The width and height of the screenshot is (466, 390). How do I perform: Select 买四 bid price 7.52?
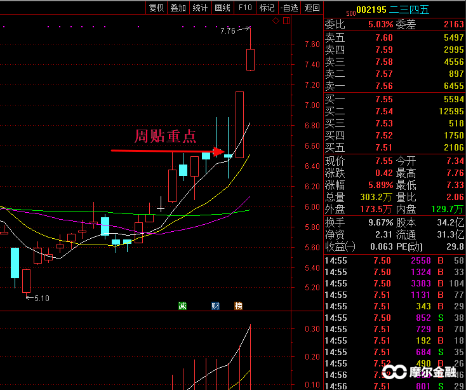pyautogui.click(x=384, y=135)
